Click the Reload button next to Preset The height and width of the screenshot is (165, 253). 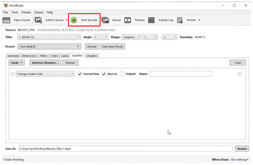tap(92, 47)
